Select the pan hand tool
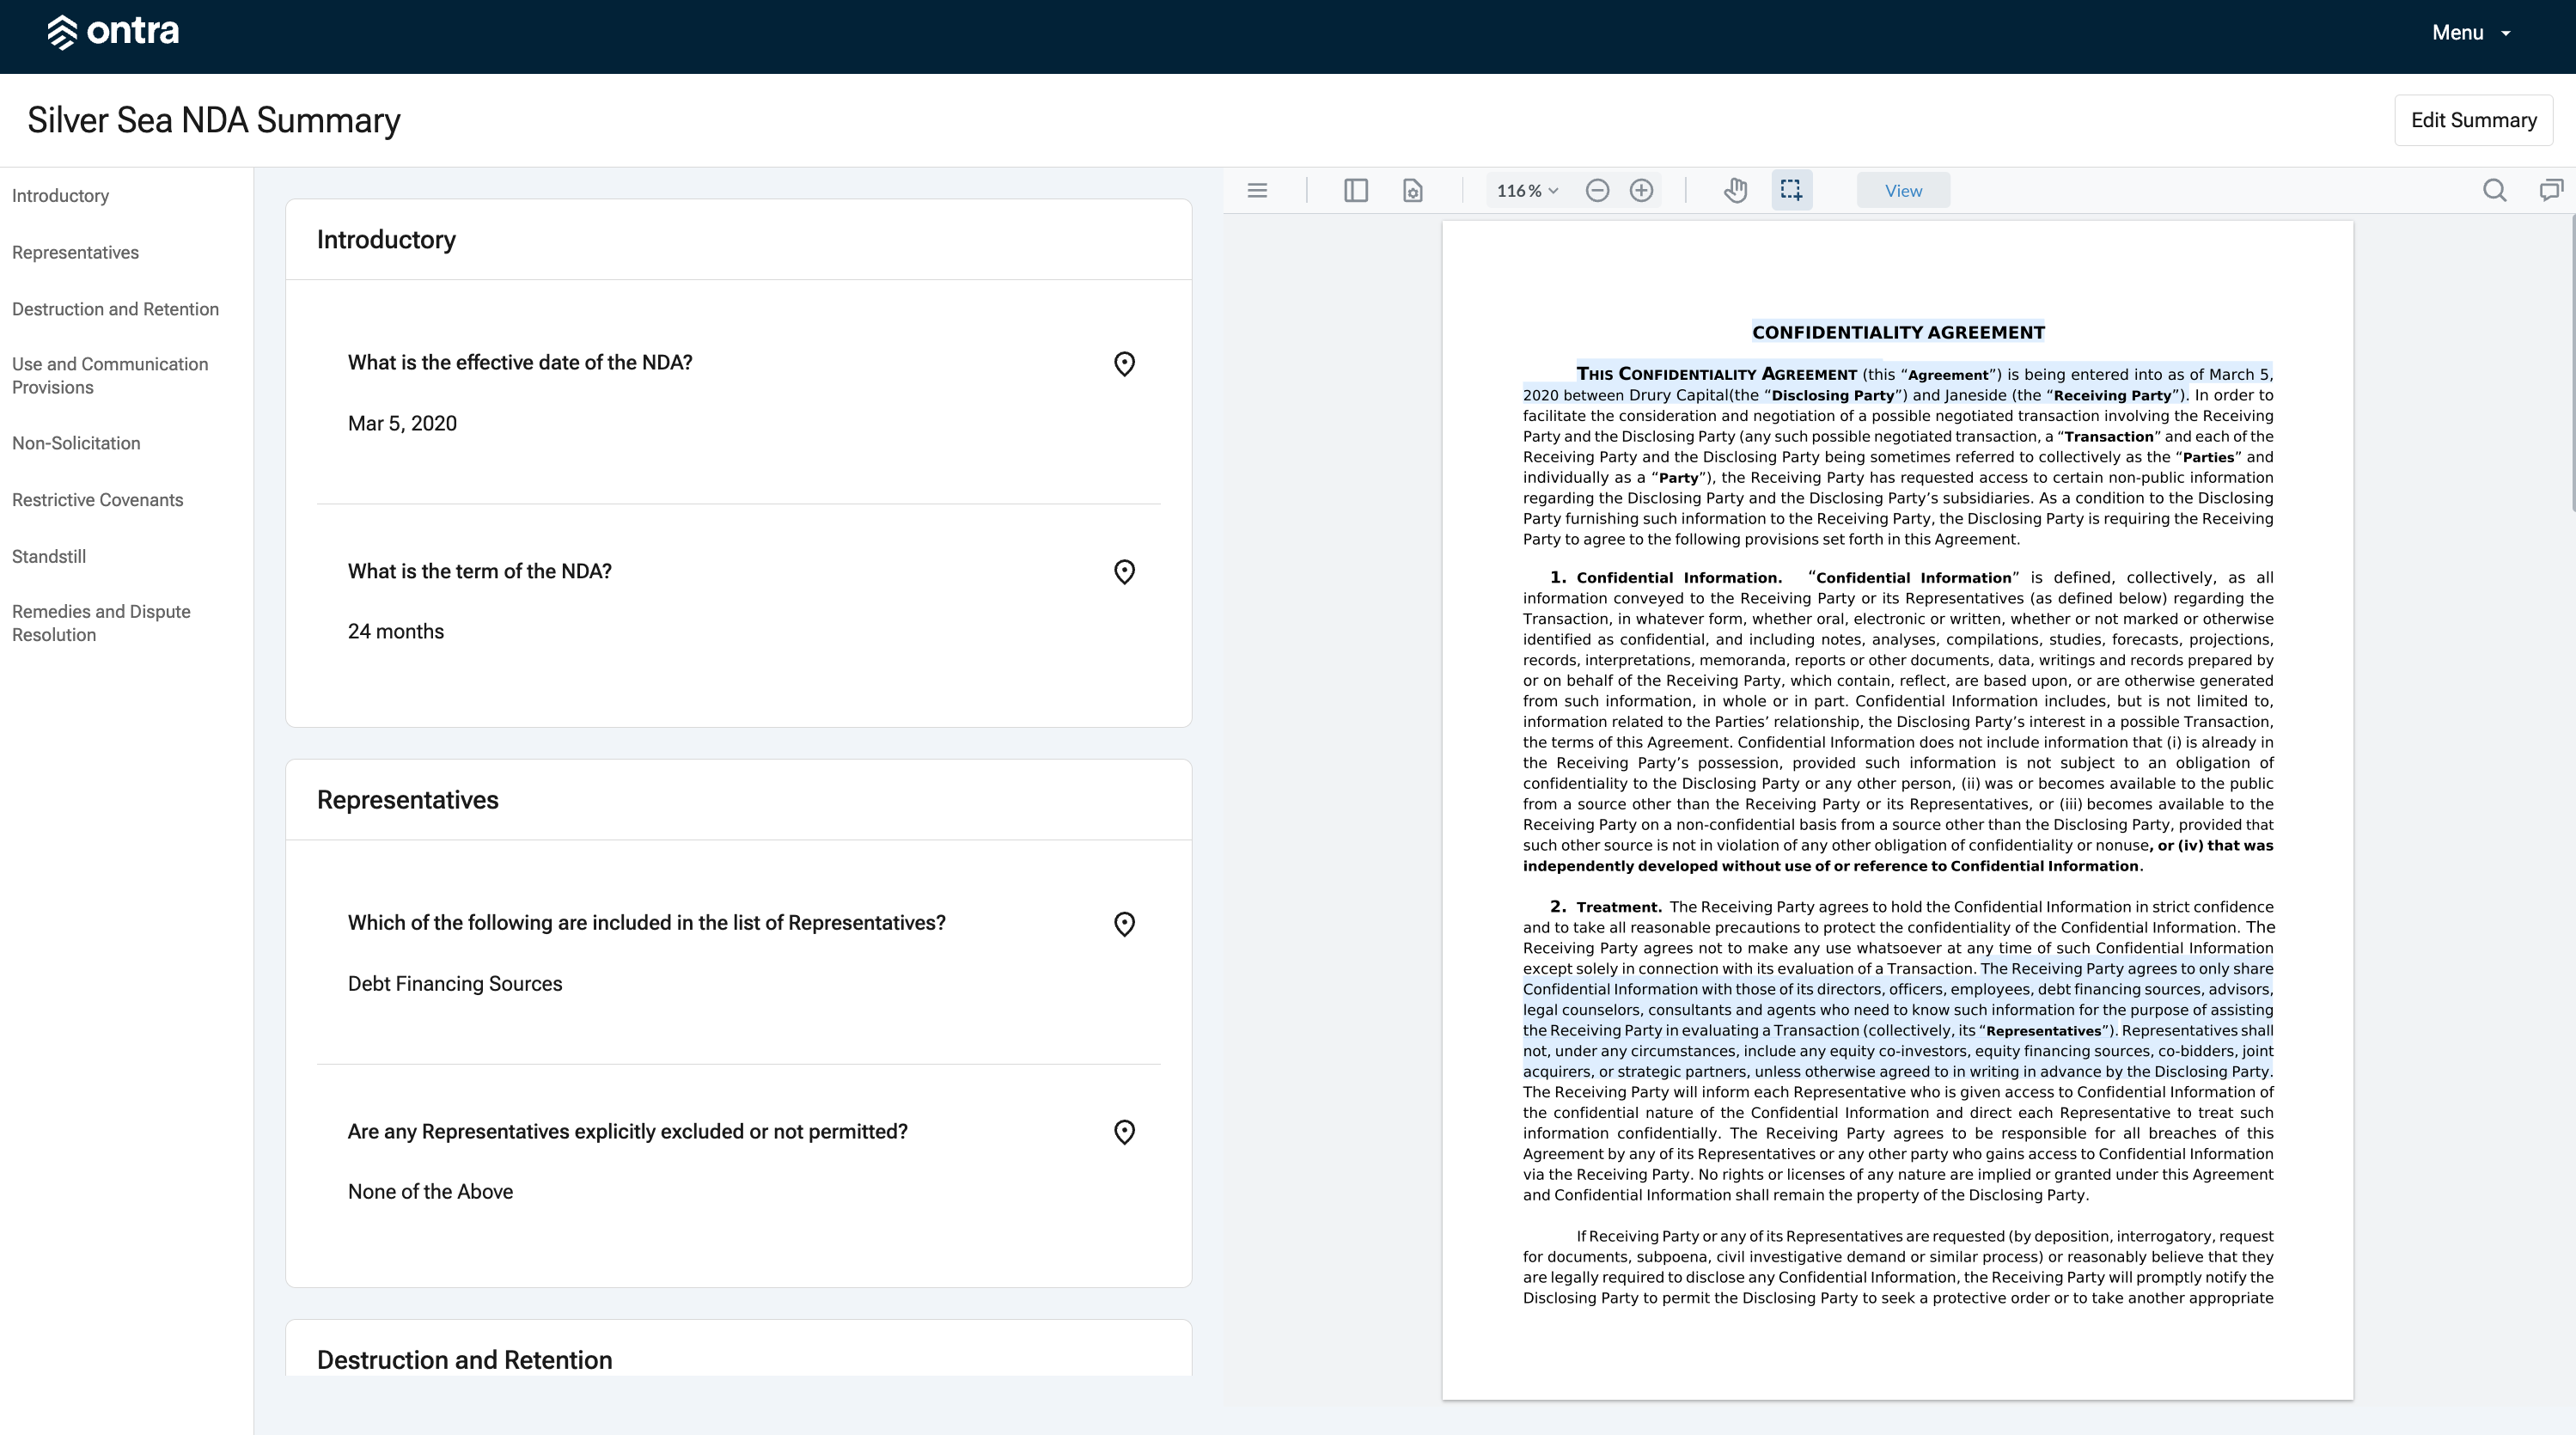2576x1435 pixels. click(x=1735, y=190)
